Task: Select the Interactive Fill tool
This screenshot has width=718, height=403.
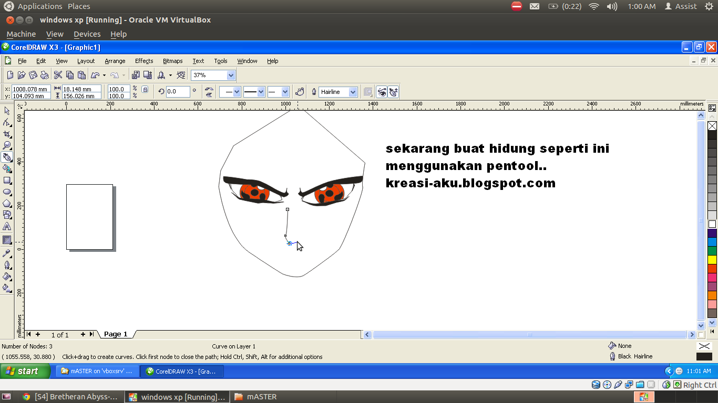Action: 7,288
